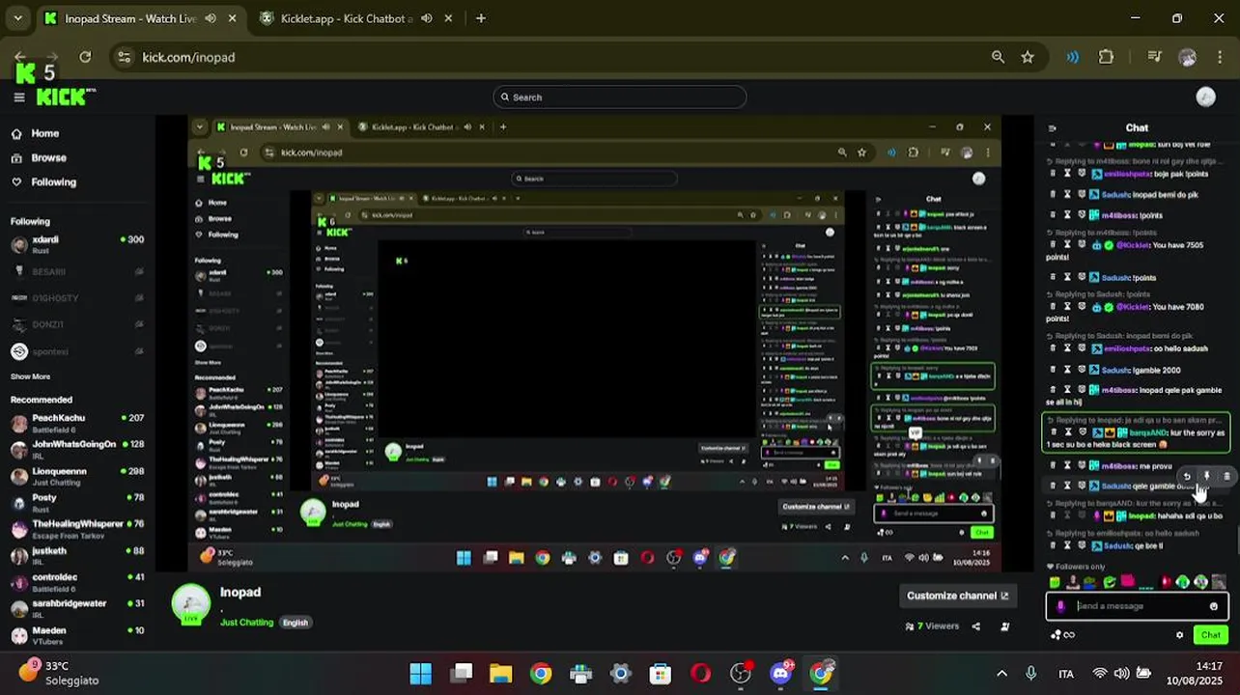Image resolution: width=1240 pixels, height=695 pixels.
Task: Open recommended channel Posty
Action: coord(77,502)
